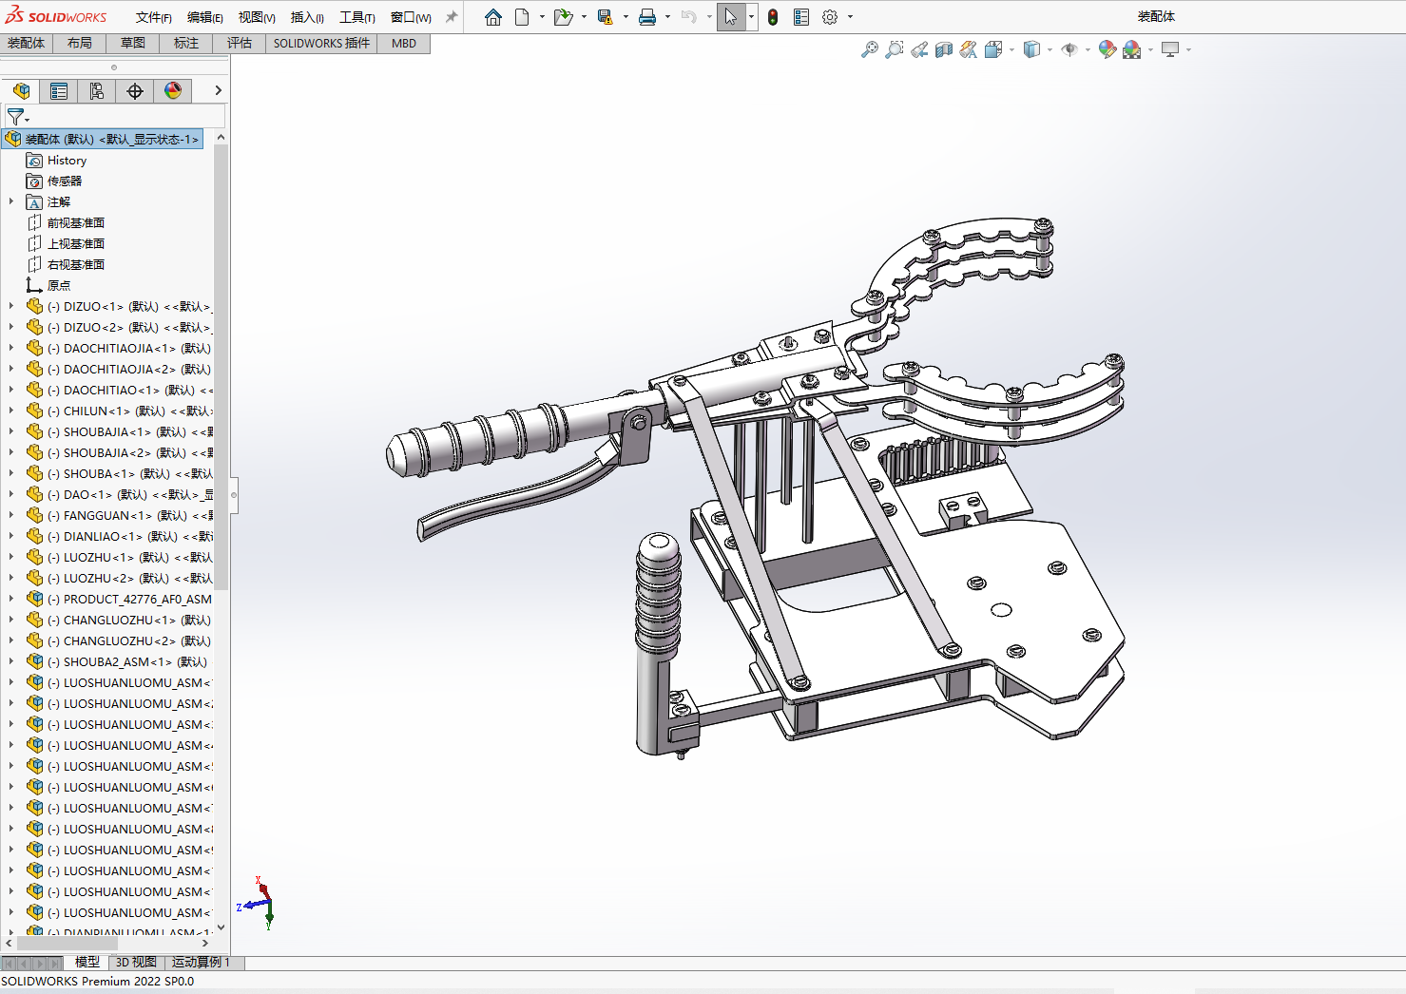Open 工具(T) menu
Screen dimensions: 1406x994
point(357,18)
